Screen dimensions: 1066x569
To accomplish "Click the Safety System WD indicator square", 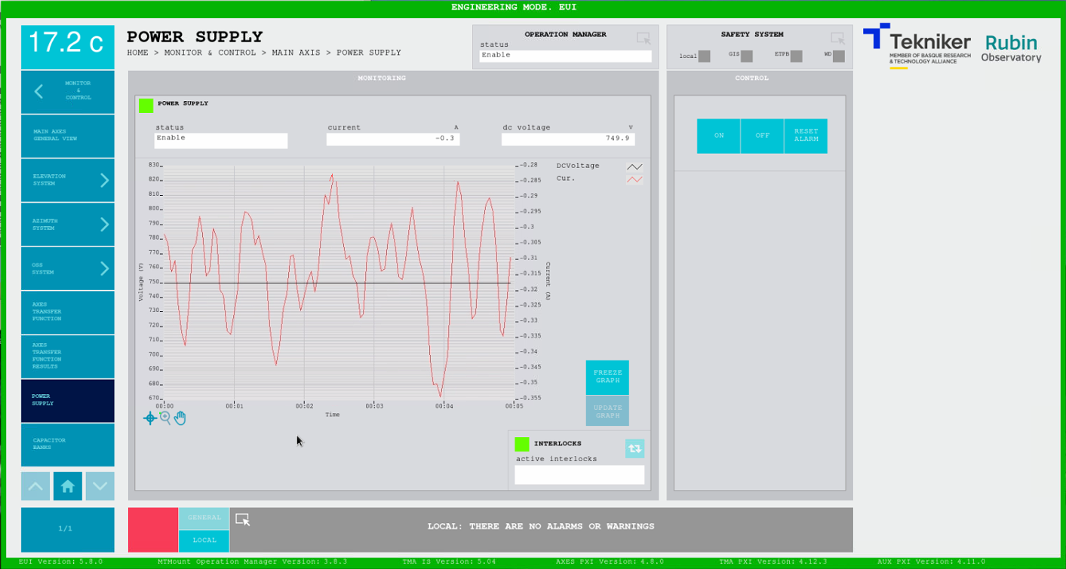I will pos(838,56).
